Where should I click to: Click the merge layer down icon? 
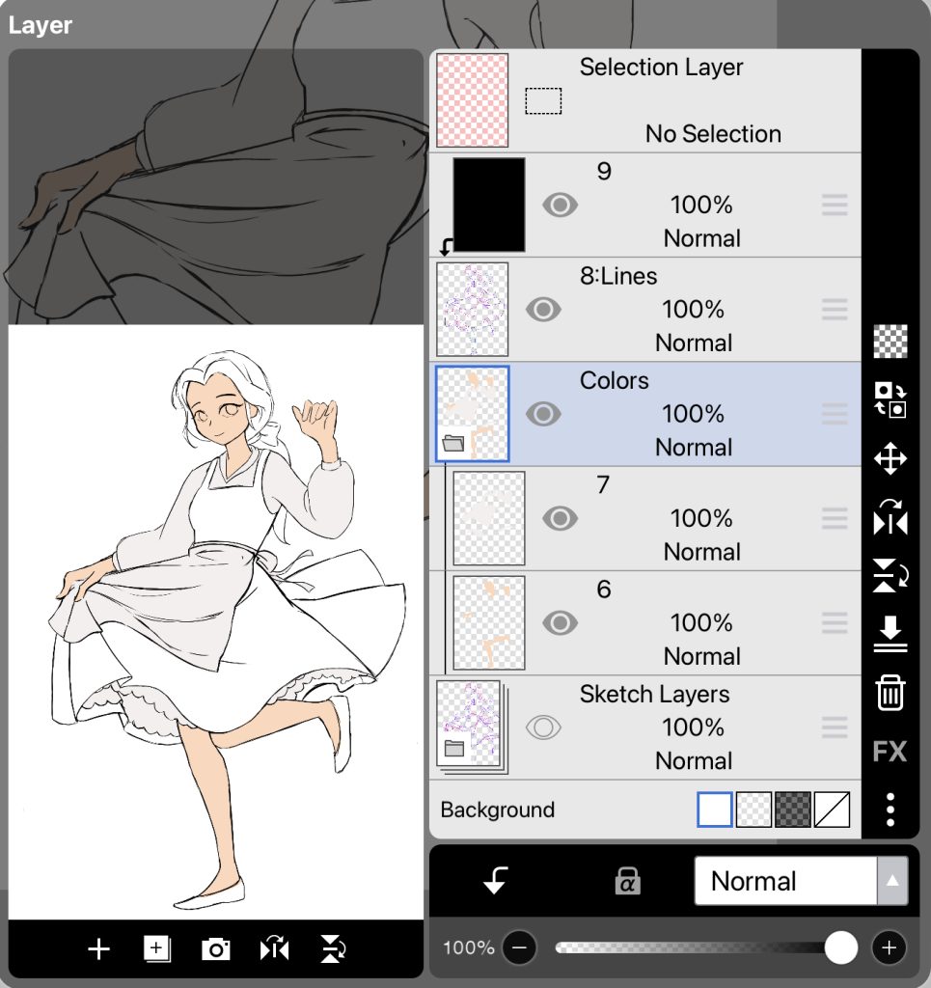pos(890,634)
